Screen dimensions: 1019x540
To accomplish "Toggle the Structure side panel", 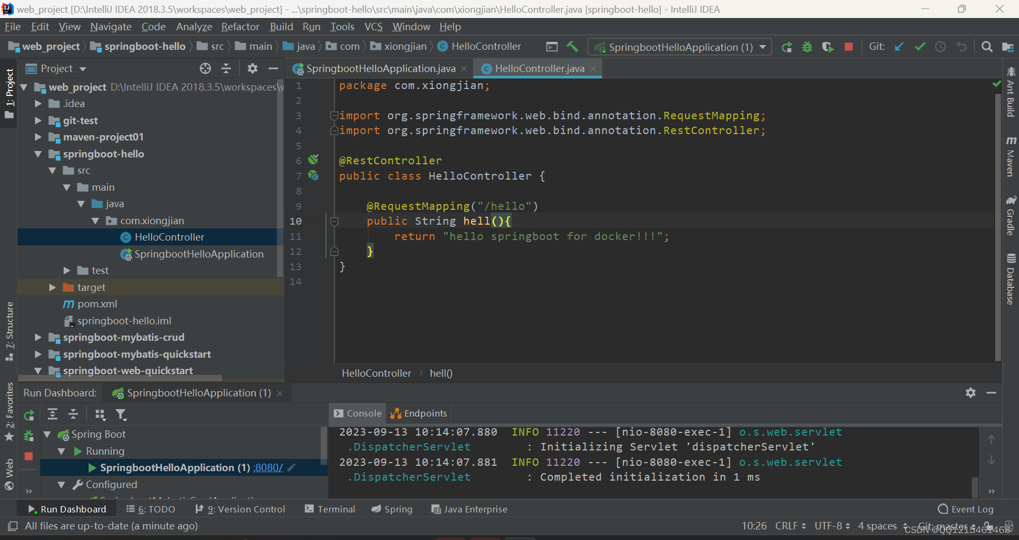I will point(9,331).
